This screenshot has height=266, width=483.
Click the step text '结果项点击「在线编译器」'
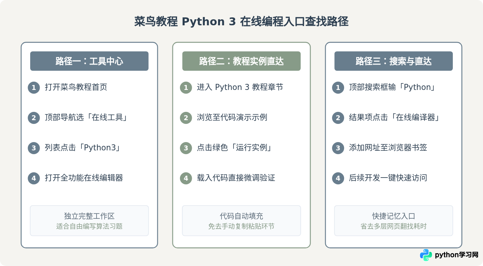tap(395, 118)
